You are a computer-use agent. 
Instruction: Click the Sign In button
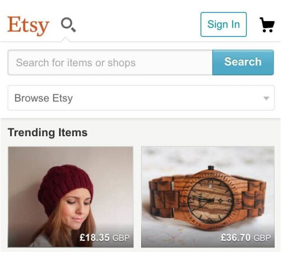(x=224, y=24)
